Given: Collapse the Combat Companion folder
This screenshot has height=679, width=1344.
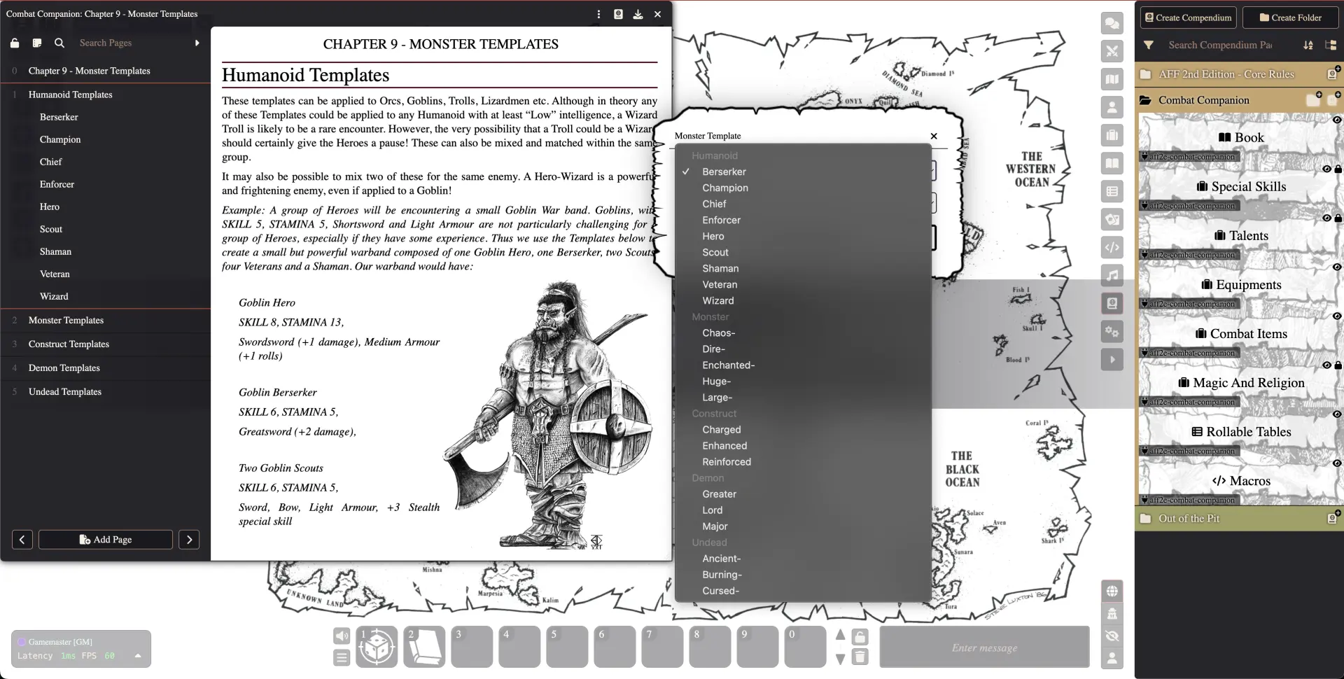Looking at the screenshot, I should point(1203,100).
